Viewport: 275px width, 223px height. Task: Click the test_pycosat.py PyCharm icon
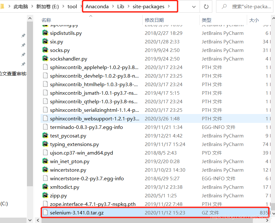coord(45,136)
